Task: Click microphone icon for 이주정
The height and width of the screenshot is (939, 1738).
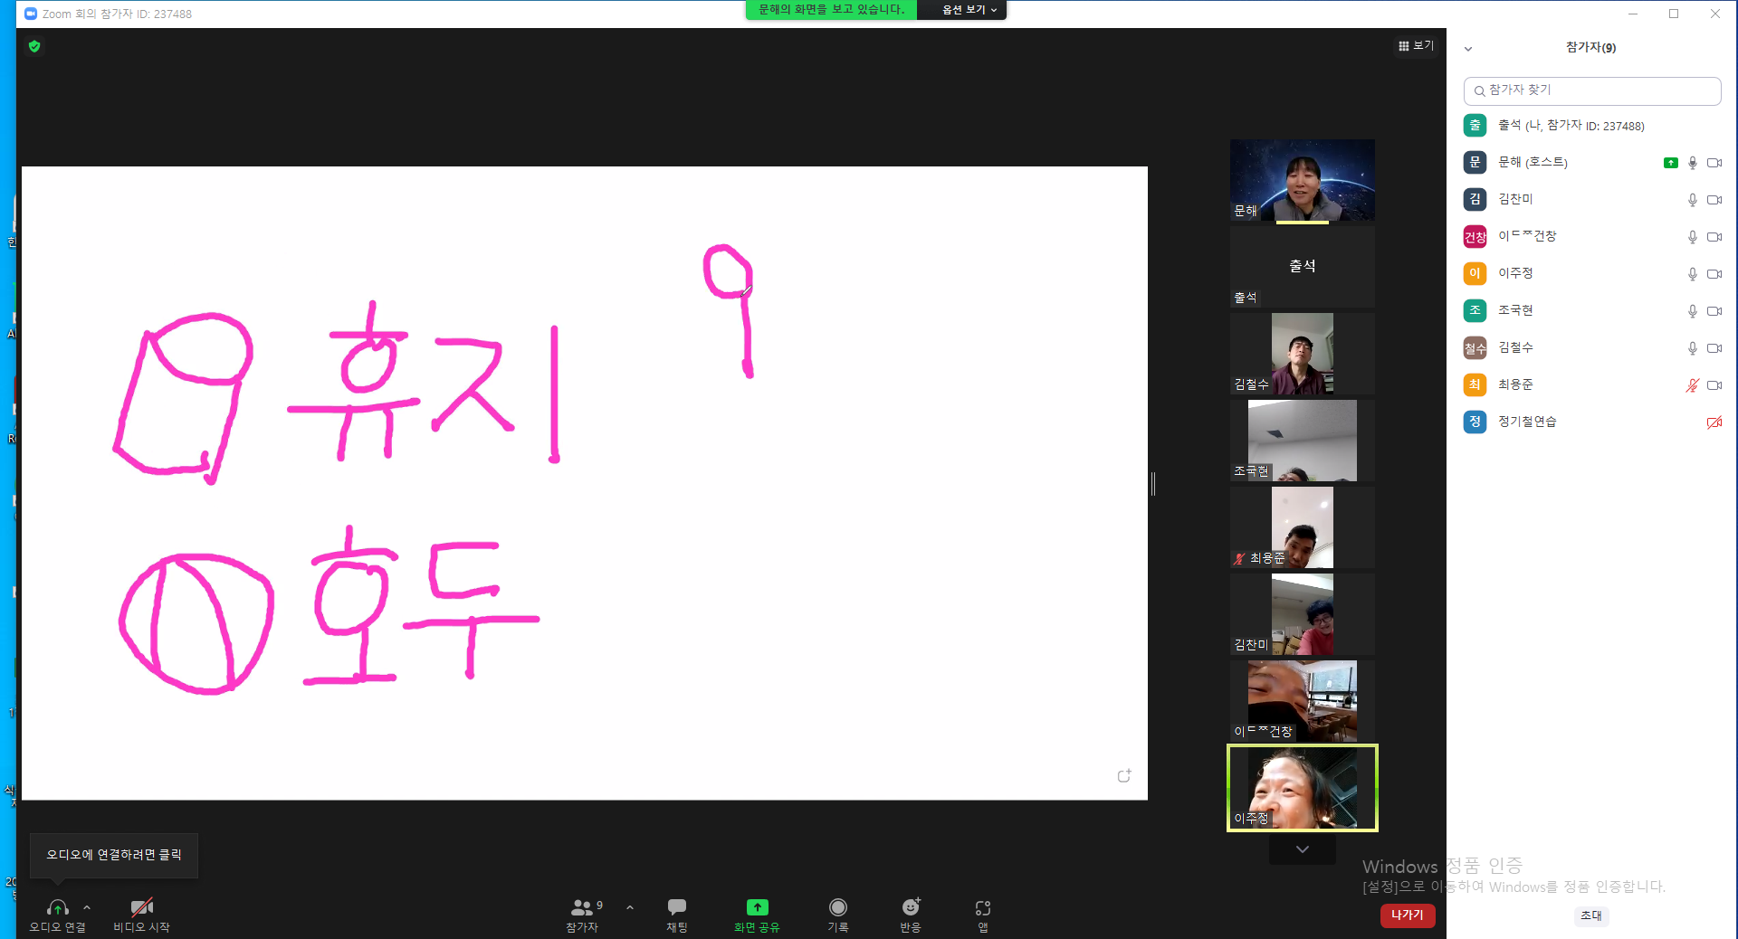Action: coord(1693,274)
